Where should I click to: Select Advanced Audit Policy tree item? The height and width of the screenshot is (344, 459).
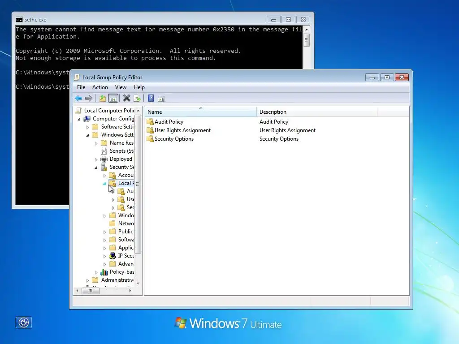[x=126, y=263]
